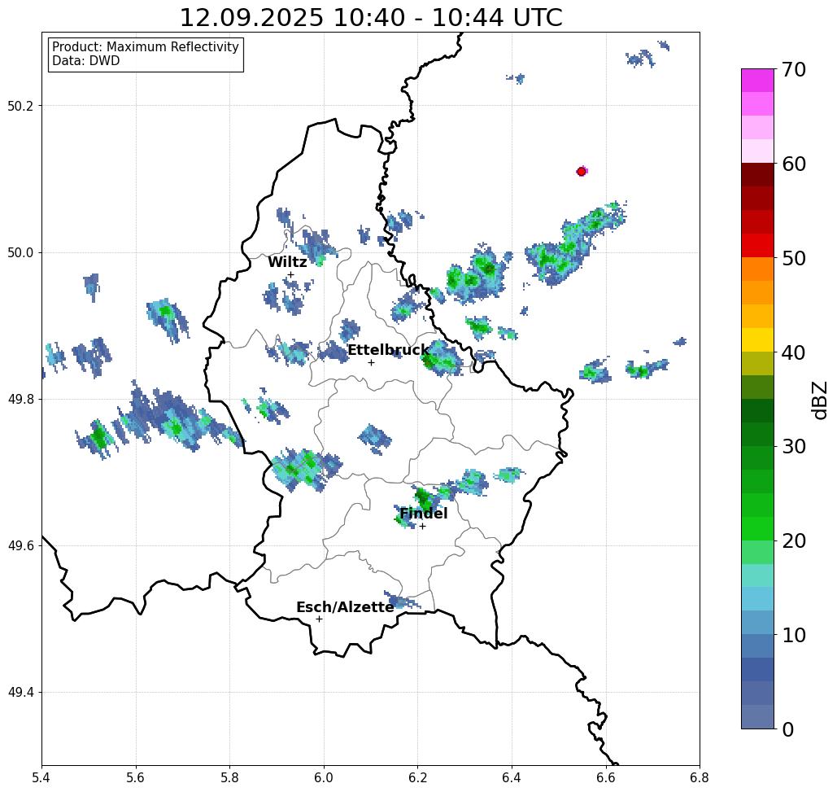Click the Esch/Alzette city label

345,607
